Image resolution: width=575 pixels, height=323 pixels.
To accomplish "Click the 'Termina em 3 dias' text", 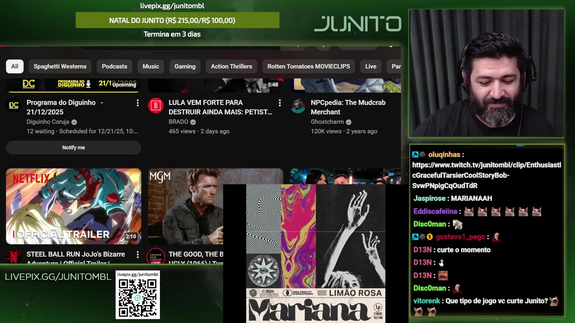I will (x=172, y=34).
